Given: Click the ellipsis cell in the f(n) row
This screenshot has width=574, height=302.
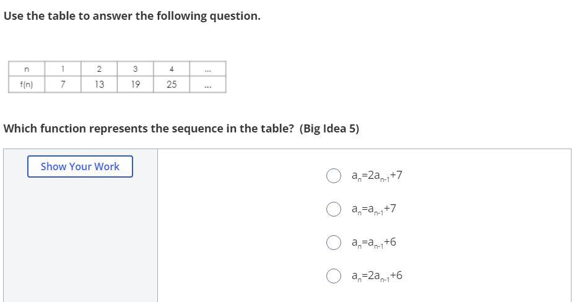Looking at the screenshot, I should point(207,84).
